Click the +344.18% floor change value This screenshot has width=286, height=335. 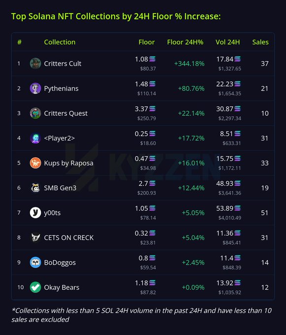pos(190,64)
